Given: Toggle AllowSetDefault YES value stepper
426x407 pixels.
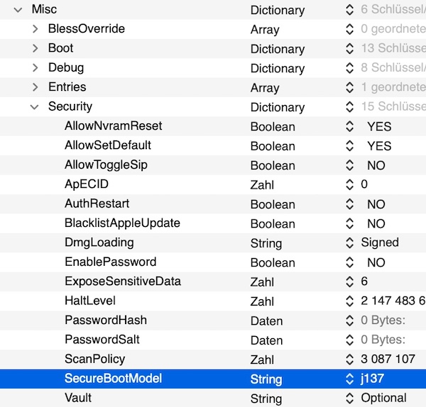Looking at the screenshot, I should (349, 146).
